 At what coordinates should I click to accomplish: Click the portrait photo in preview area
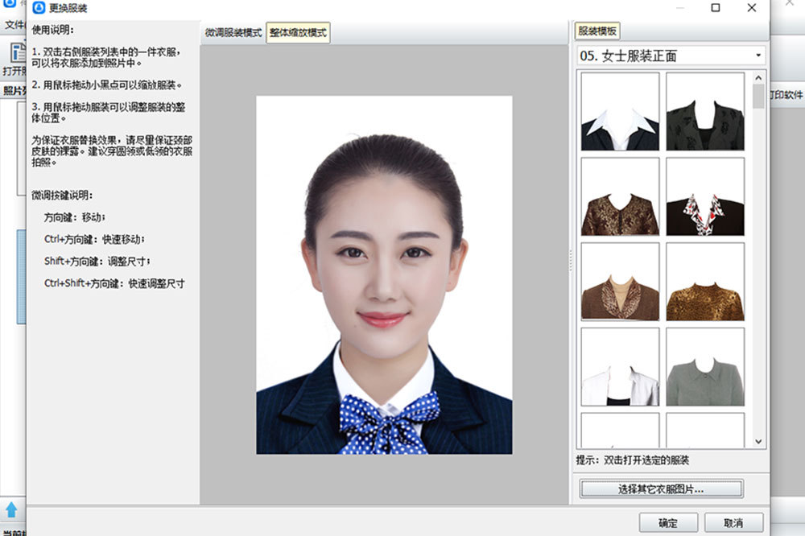point(384,274)
